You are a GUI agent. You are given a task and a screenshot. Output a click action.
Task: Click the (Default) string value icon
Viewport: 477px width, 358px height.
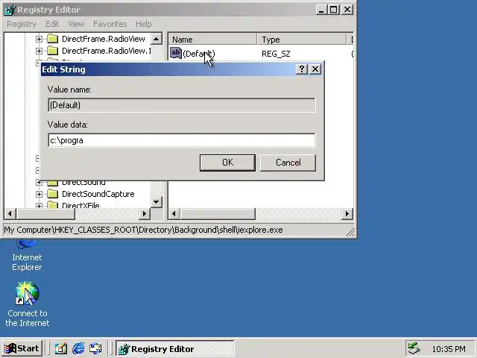176,53
